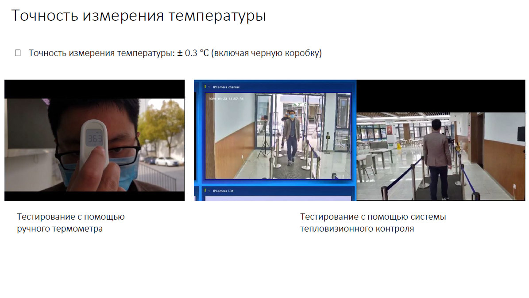
Task: Click the white car behind the thermometer
Action: click(x=167, y=161)
